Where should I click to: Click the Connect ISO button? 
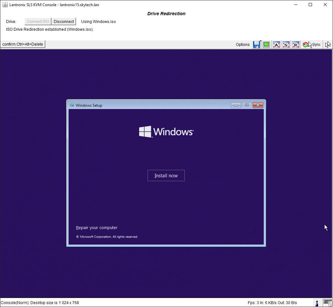coord(38,22)
